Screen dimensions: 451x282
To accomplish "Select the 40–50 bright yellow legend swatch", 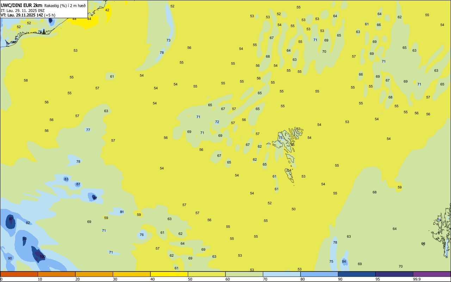I will pos(169,274).
